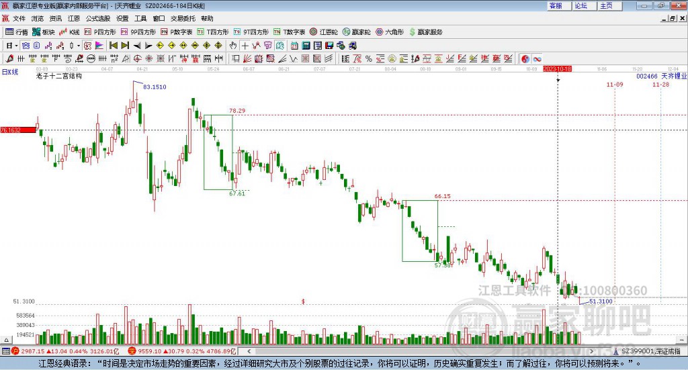Open the calculator icon

coord(306,46)
